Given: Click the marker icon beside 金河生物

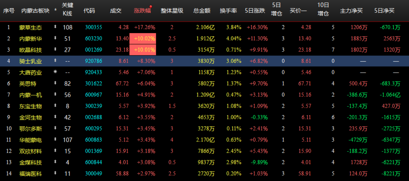Looking at the screenshot, I should coord(55,117).
